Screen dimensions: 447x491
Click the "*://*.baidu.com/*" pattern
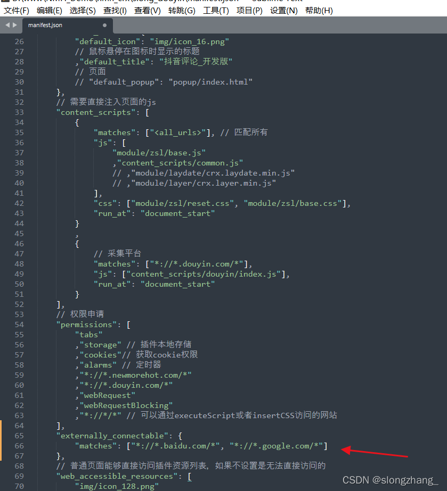tap(175, 446)
